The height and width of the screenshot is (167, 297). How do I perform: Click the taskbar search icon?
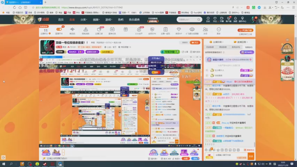click(x=11, y=164)
